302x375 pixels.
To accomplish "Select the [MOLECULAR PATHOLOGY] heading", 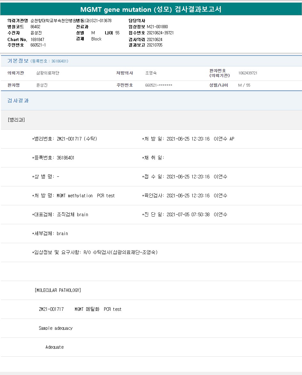I will [58, 290].
